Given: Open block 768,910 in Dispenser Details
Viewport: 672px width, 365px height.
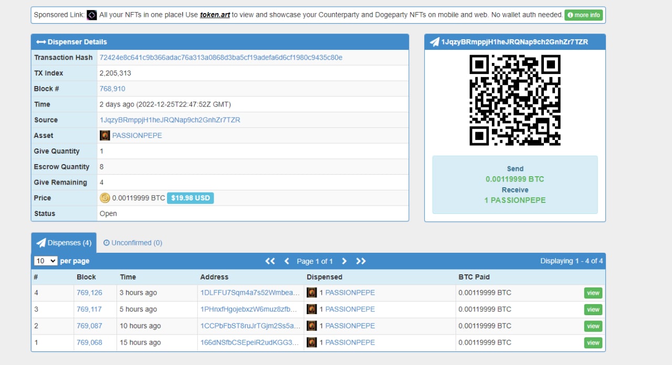Looking at the screenshot, I should click(112, 89).
